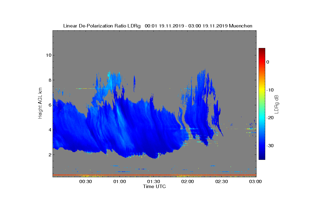Click the dark blue bottom of colorbar
Screen dimensions: 317x211
coord(262,157)
